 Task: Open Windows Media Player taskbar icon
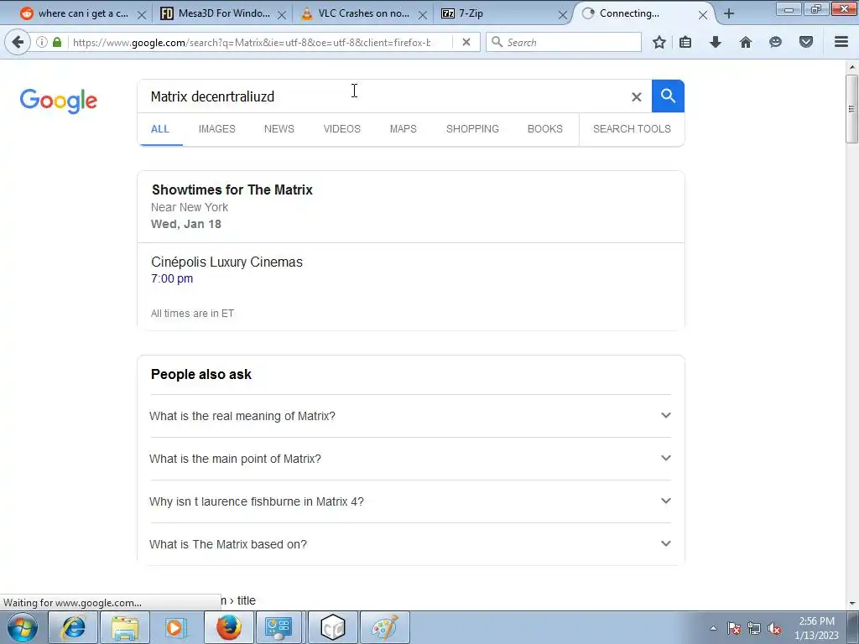(x=176, y=627)
